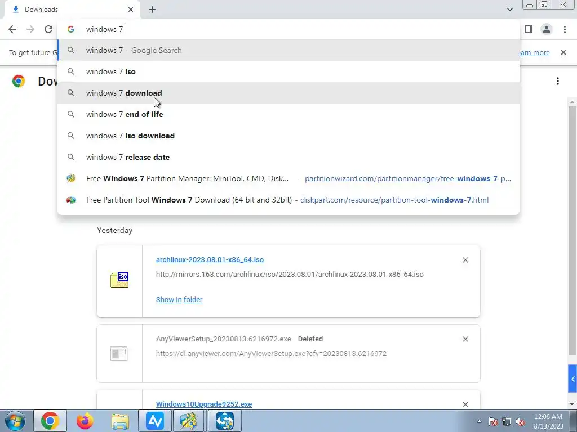Click the partitionwizard favicon in suggestions
Image resolution: width=577 pixels, height=432 pixels.
coord(71,178)
